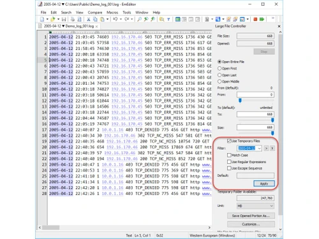Open the Search menu
Screen dimensions: 319x239
pos(66,12)
